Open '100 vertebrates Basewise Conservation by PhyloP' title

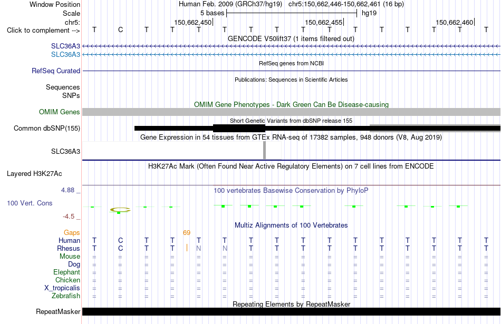(291, 191)
